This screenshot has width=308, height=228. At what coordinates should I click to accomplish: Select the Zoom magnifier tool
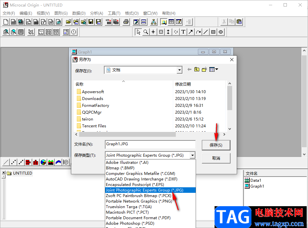click(x=146, y=32)
